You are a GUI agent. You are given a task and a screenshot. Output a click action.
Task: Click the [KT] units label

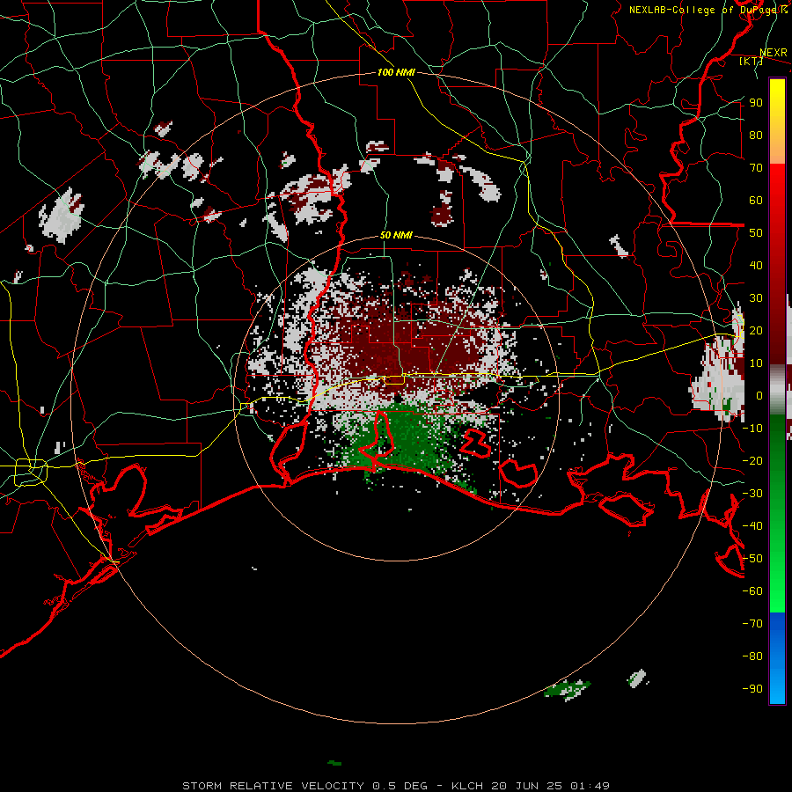pos(752,61)
